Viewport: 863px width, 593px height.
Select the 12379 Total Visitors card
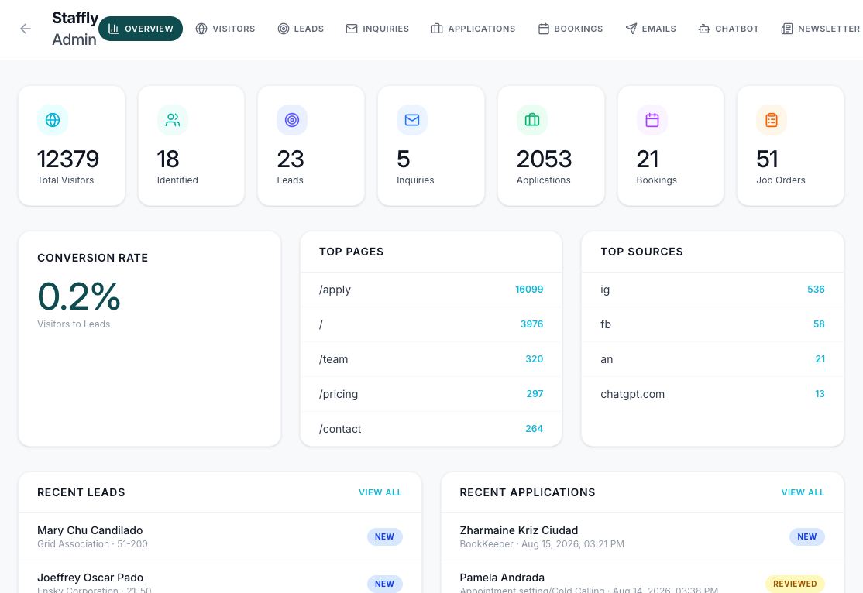coord(71,146)
